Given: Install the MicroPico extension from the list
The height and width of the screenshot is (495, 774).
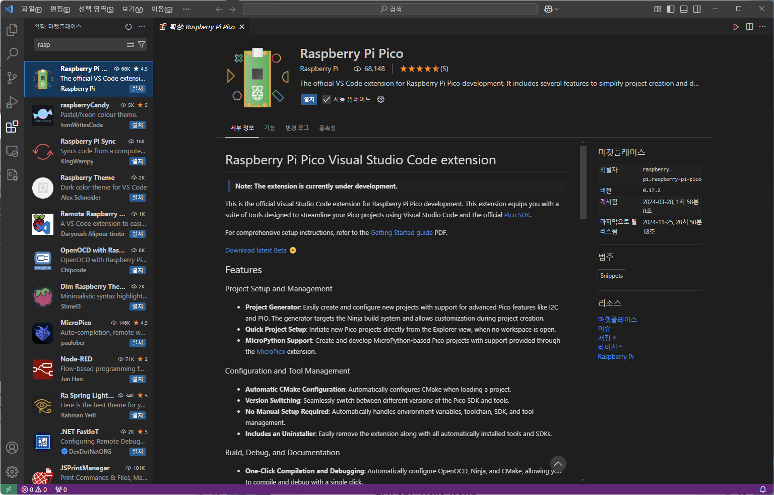Looking at the screenshot, I should pyautogui.click(x=138, y=343).
